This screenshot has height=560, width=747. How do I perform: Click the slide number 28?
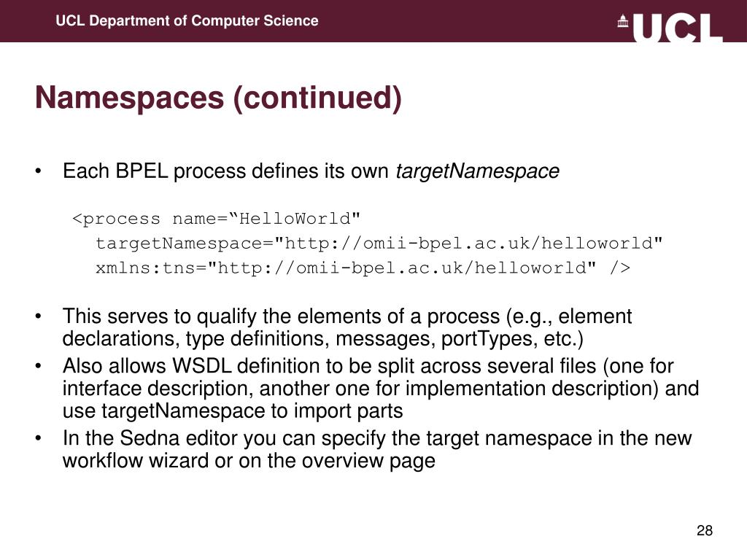705,531
